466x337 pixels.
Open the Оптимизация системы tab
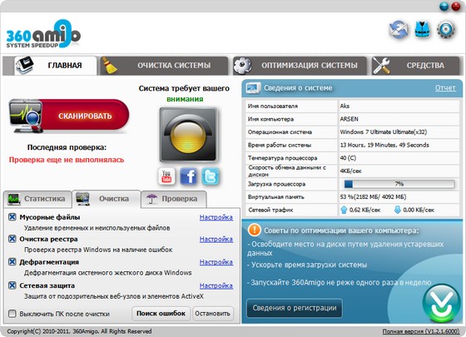click(x=300, y=66)
